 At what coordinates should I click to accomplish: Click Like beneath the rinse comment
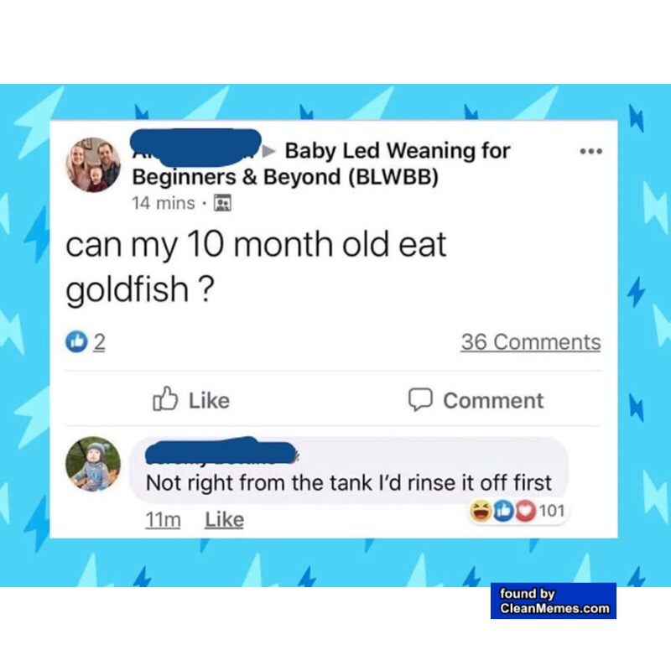pos(224,520)
